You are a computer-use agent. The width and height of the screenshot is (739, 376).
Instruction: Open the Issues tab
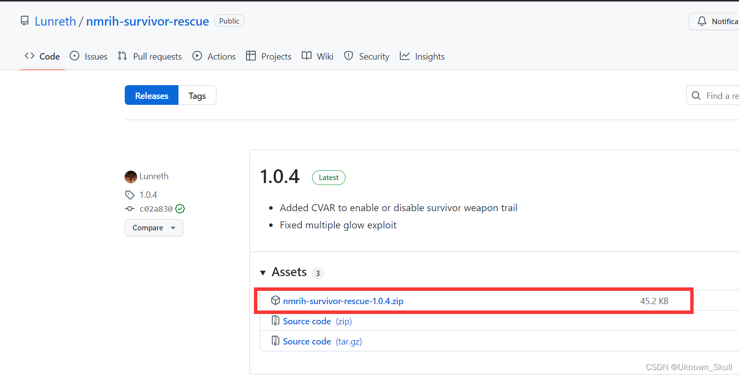(x=89, y=57)
